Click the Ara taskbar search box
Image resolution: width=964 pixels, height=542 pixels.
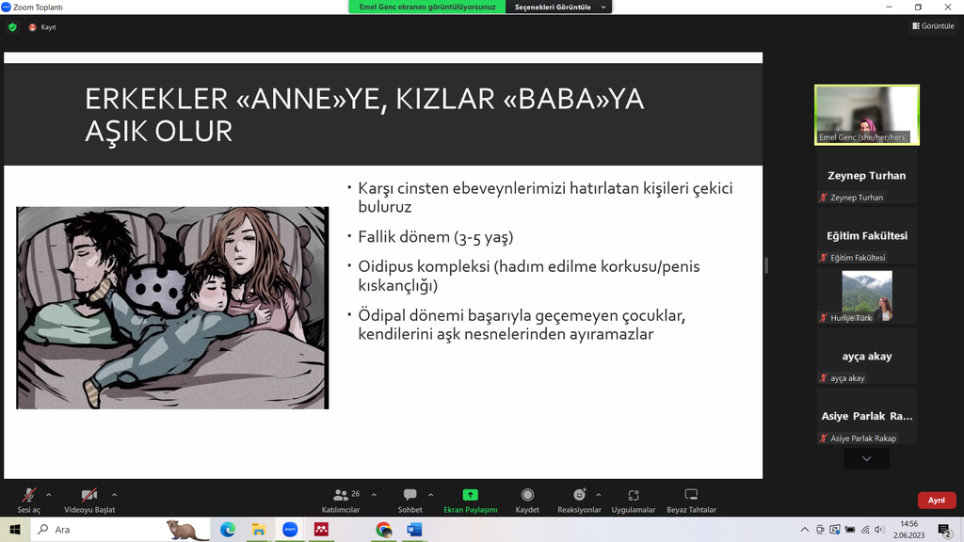click(120, 529)
